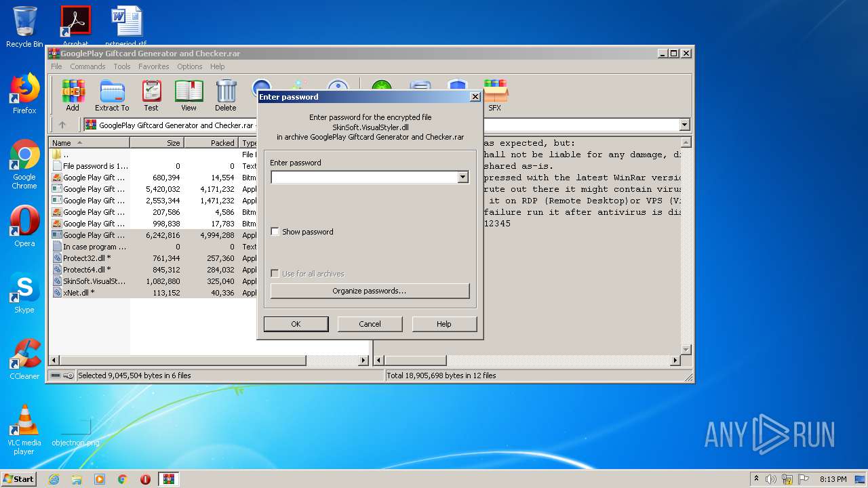Click the taskbar clock showing 8:13 PM

[833, 479]
